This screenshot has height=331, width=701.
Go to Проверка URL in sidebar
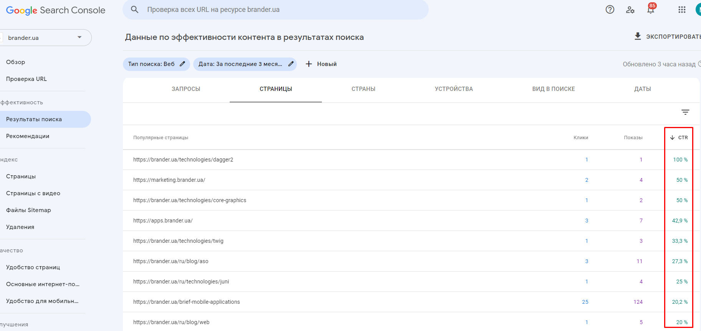[x=27, y=79]
